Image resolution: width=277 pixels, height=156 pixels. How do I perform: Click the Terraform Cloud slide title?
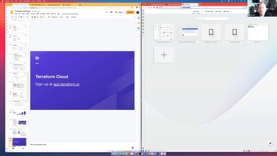[x=52, y=77]
